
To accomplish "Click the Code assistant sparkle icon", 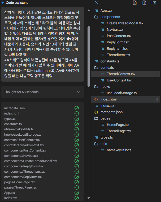I will [3, 2].
